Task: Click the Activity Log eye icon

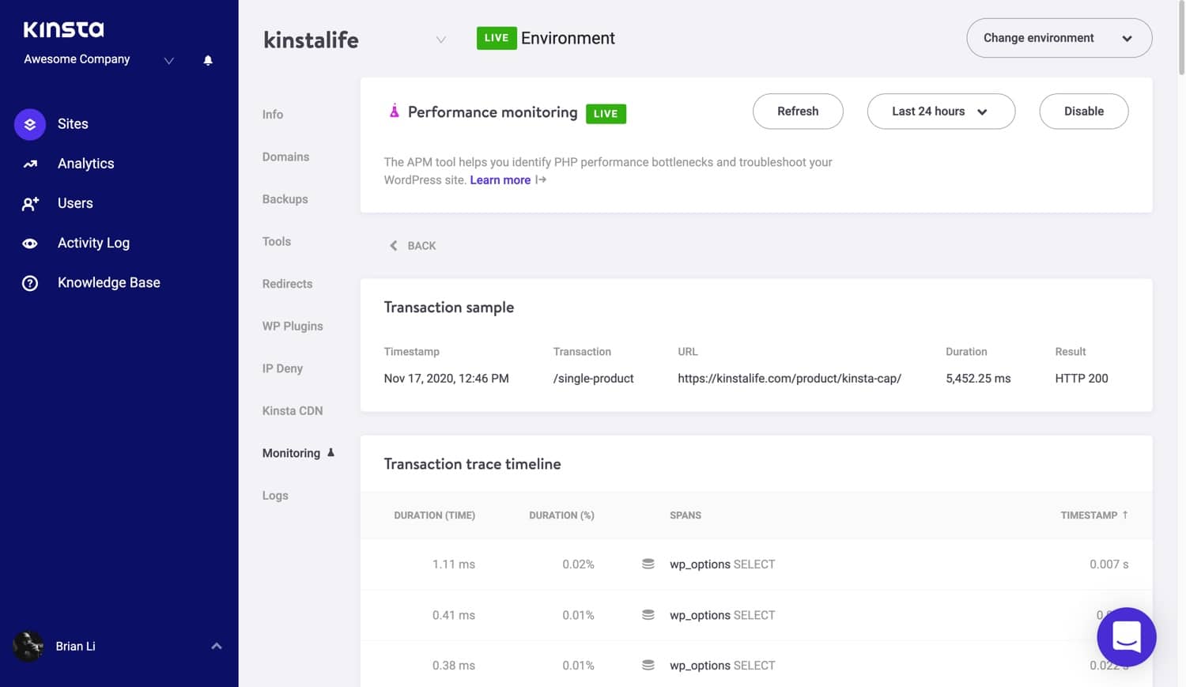Action: click(x=30, y=243)
